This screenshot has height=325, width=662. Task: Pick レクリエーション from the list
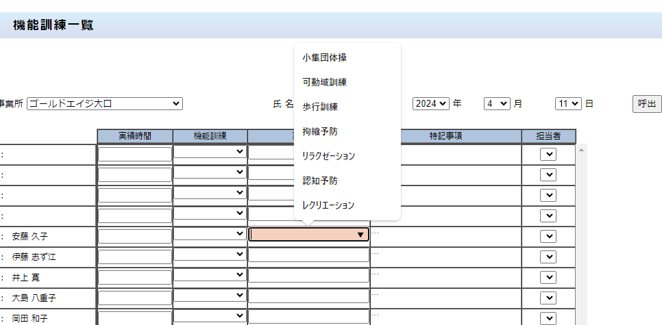click(328, 205)
